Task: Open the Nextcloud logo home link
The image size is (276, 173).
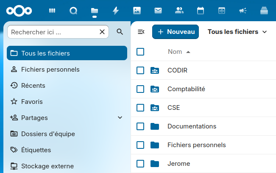Action: click(19, 11)
